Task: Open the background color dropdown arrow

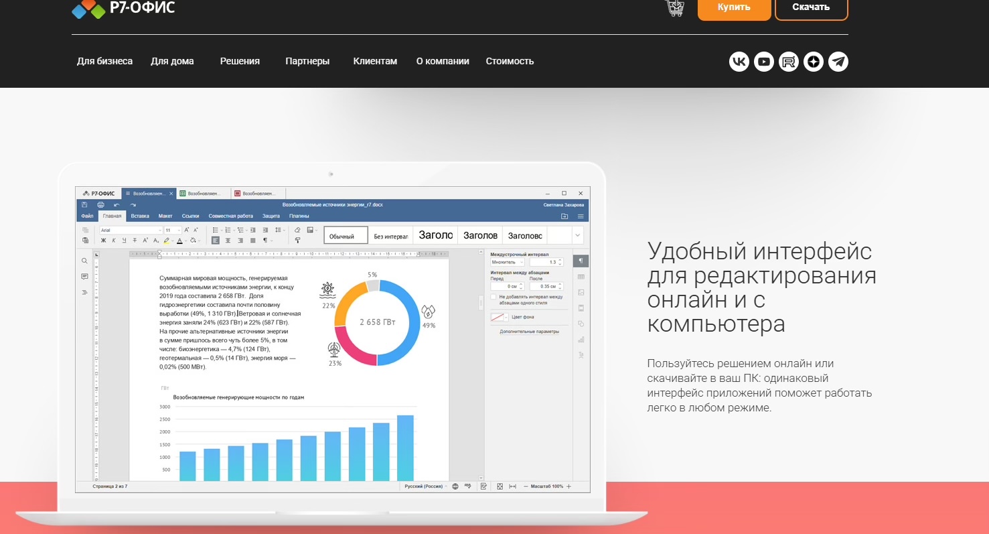Action: click(x=507, y=318)
